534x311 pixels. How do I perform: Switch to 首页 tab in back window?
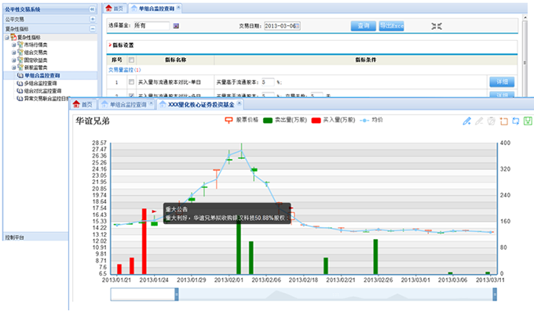click(x=115, y=9)
